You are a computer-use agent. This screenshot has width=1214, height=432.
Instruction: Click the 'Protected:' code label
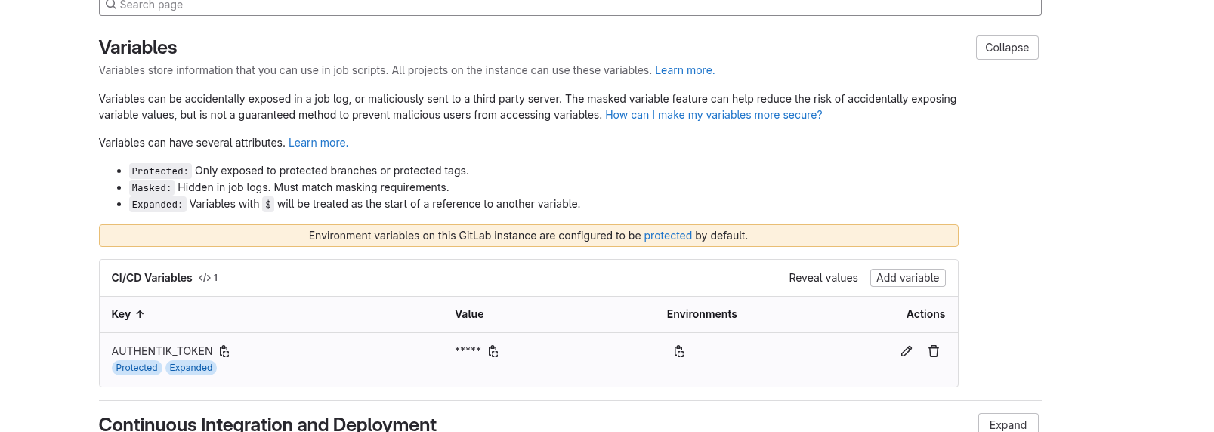click(160, 171)
